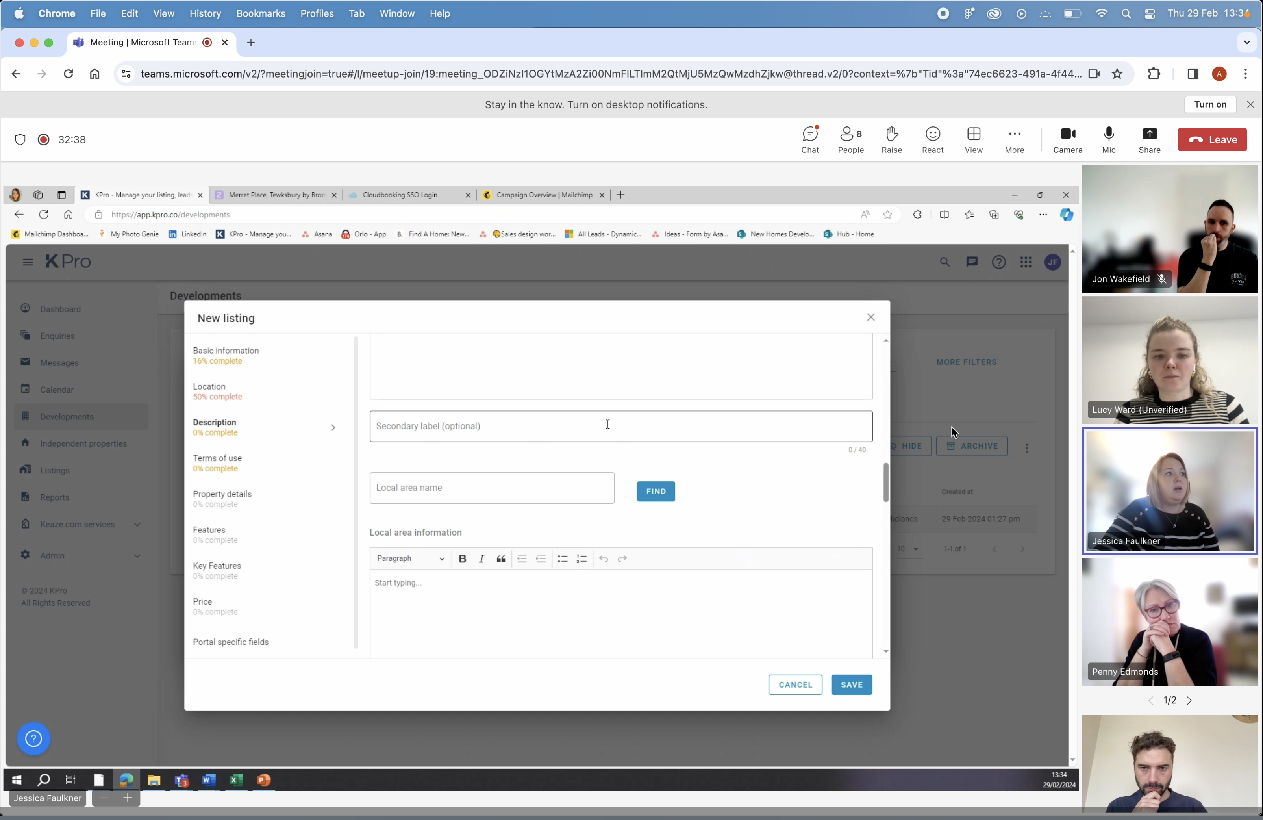
Task: Click the Secondary label input field
Action: pos(620,426)
